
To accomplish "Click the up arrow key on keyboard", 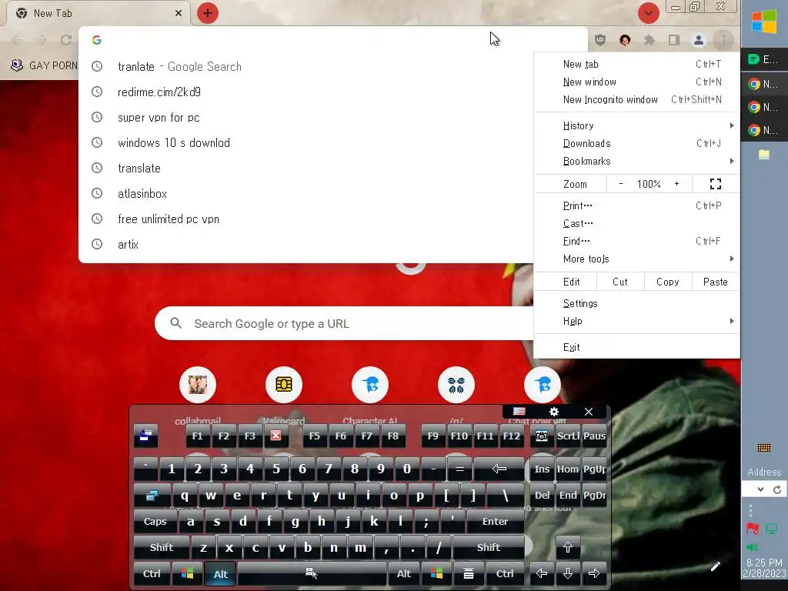I will 568,548.
